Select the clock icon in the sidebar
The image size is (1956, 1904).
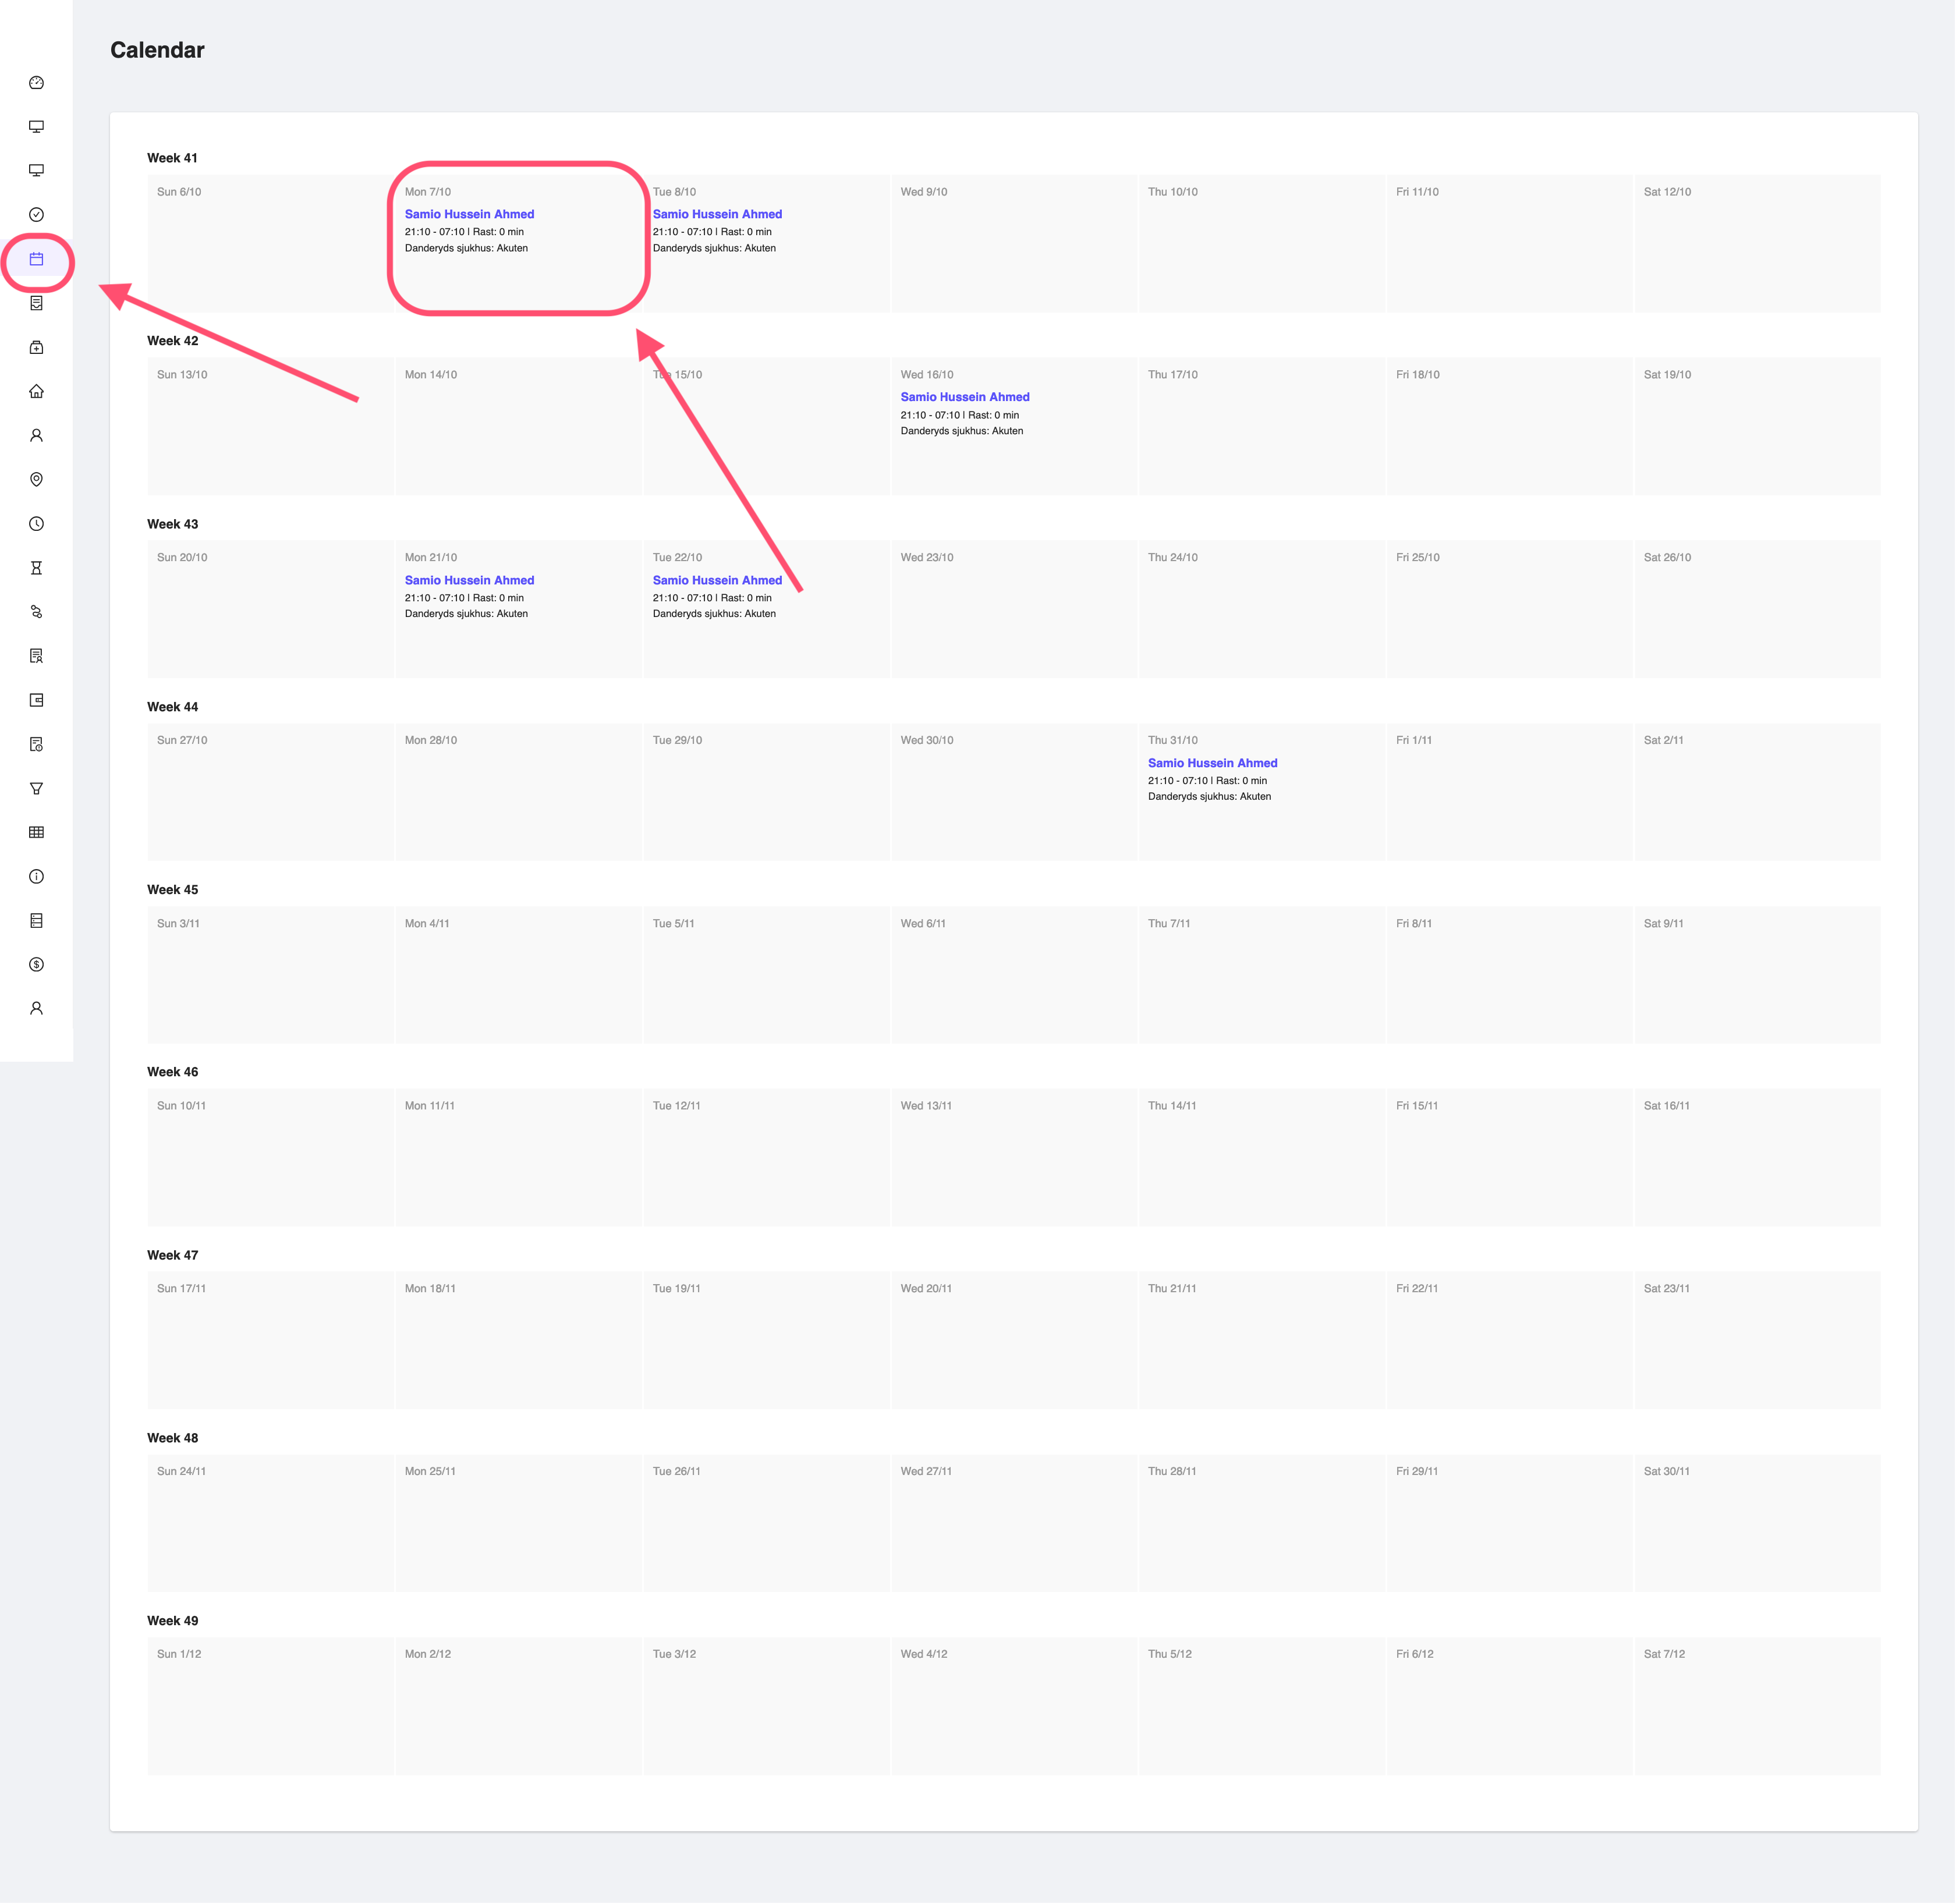click(37, 523)
